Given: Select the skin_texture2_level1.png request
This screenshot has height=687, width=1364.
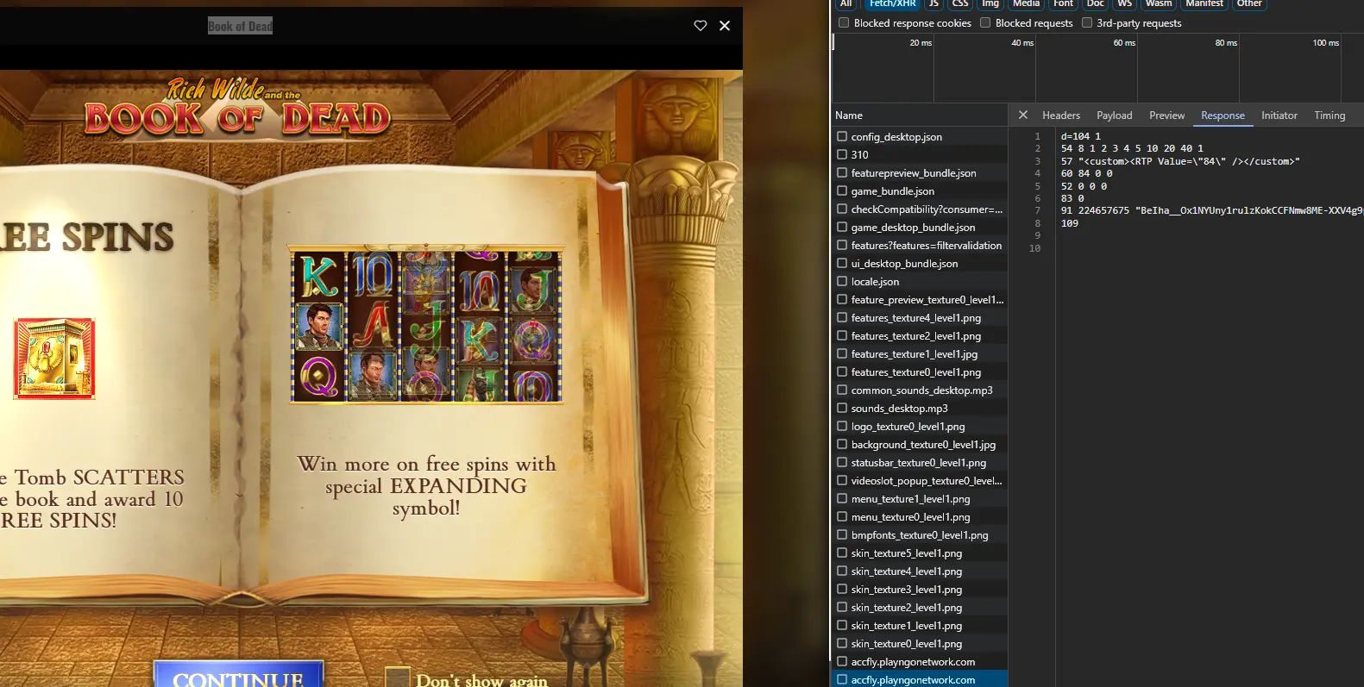Looking at the screenshot, I should point(919,607).
